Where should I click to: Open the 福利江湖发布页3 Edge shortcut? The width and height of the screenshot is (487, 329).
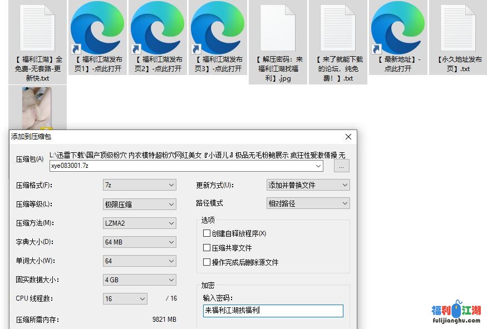218,28
